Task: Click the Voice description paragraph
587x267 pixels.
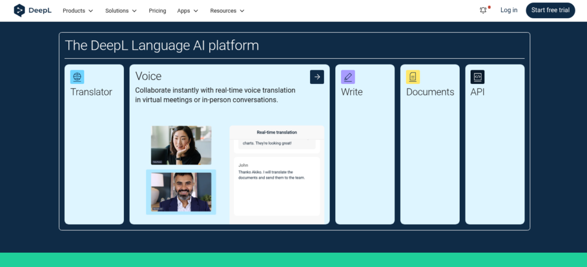Action: (216, 95)
